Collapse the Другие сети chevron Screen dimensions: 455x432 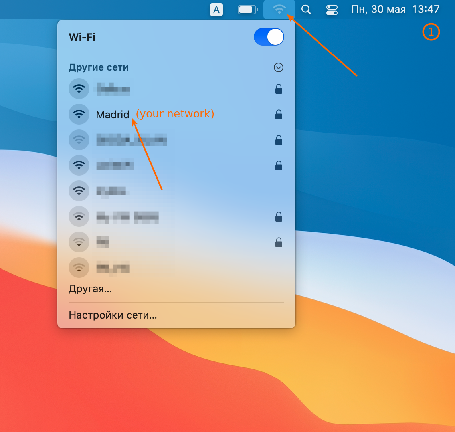279,67
